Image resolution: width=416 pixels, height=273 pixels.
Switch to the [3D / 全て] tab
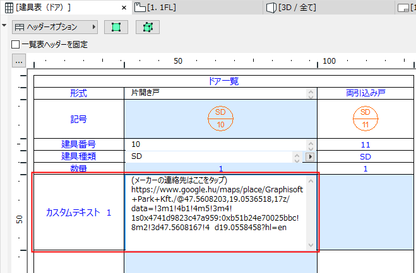(328, 7)
